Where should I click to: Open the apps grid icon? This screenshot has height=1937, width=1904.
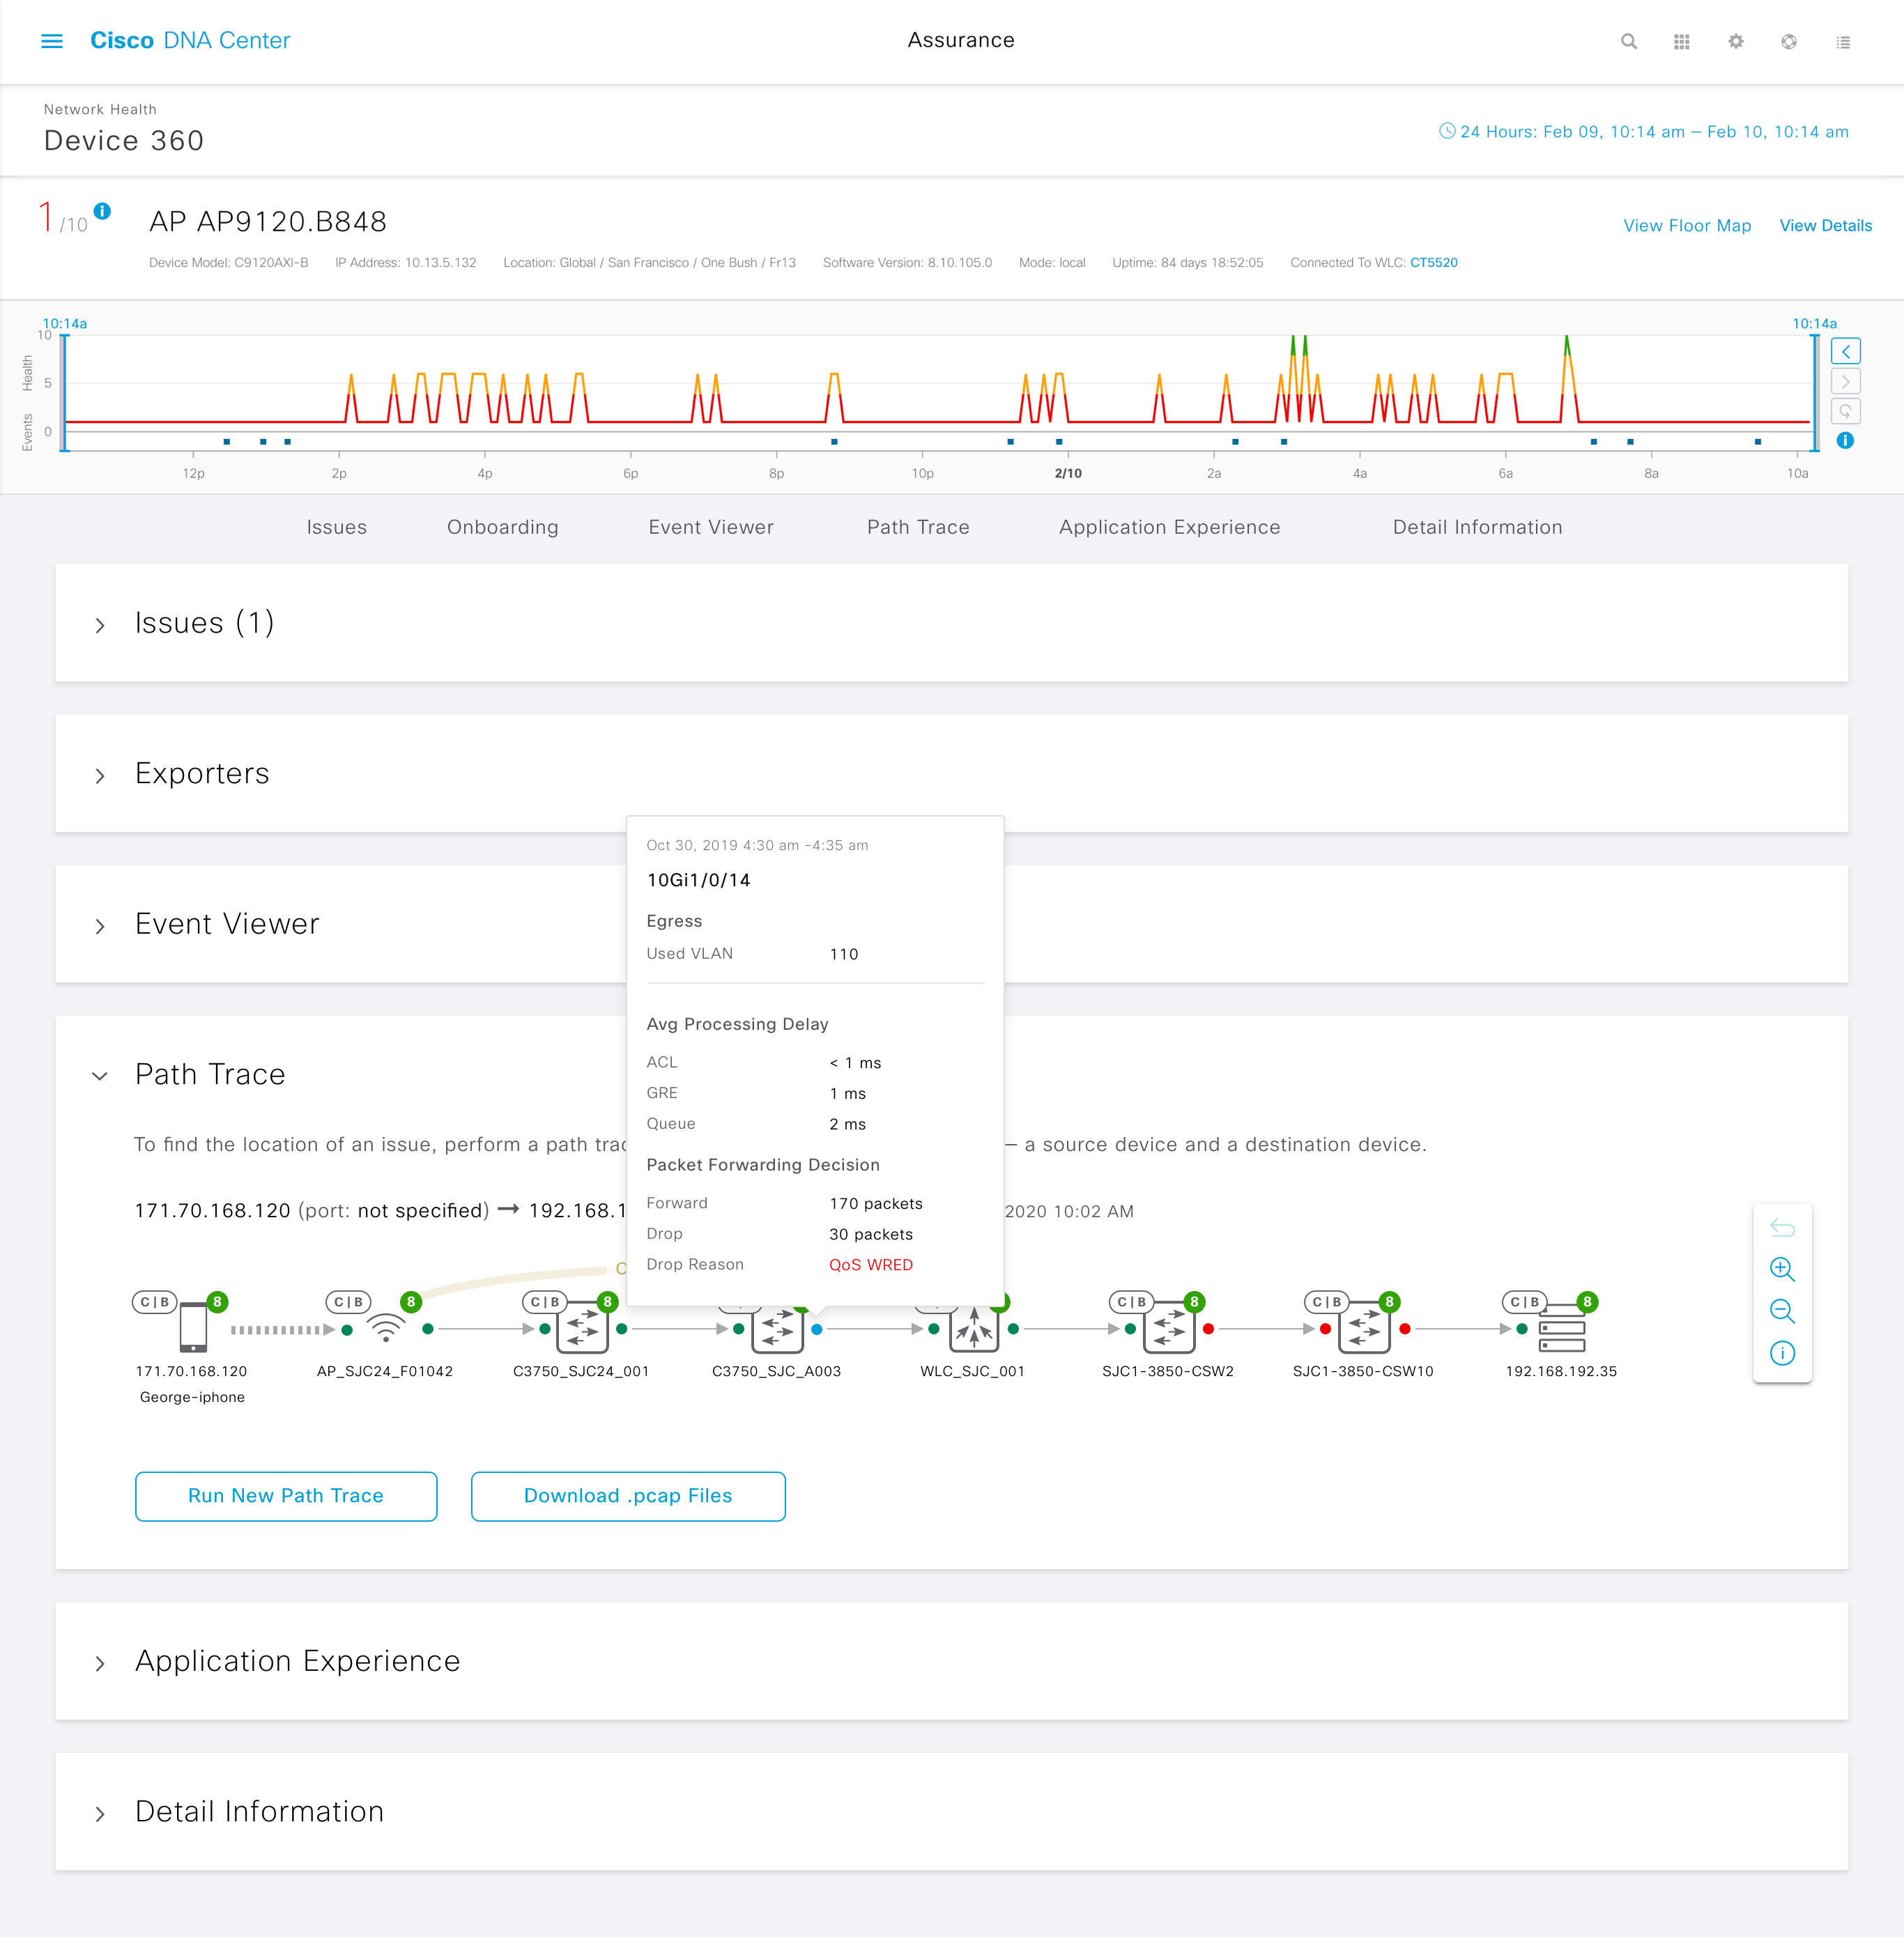pyautogui.click(x=1682, y=41)
